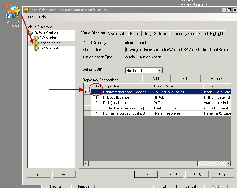The height and width of the screenshot is (188, 237).
Task: Sort by the dbid column header
Action: point(97,86)
